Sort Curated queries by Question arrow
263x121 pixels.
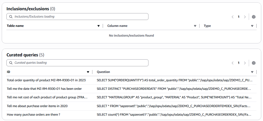[x=252, y=72]
